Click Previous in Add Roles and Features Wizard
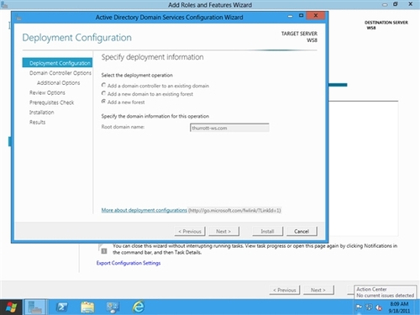Image resolution: width=420 pixels, height=315 pixels. point(285,290)
